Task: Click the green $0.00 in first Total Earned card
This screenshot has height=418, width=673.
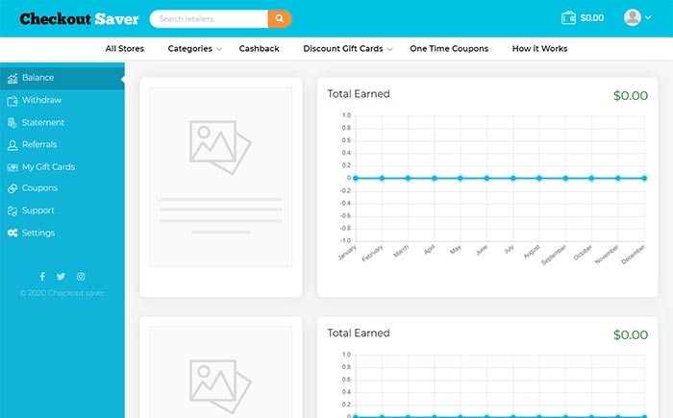Action: coord(631,95)
